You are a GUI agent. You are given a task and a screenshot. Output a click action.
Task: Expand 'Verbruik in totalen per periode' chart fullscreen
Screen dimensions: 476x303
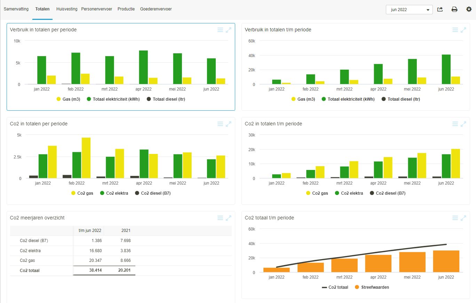point(229,30)
